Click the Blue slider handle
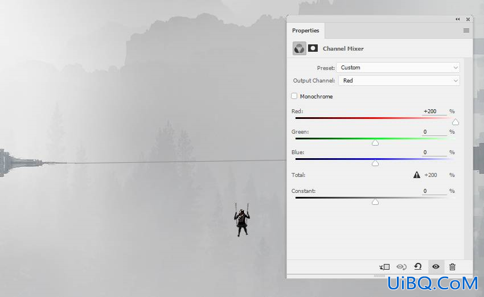This screenshot has height=297, width=484. point(375,163)
